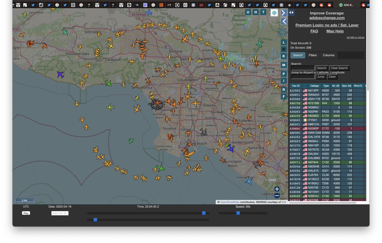Toggle the R map option
The width and height of the screenshot is (382, 243).
[284, 90]
